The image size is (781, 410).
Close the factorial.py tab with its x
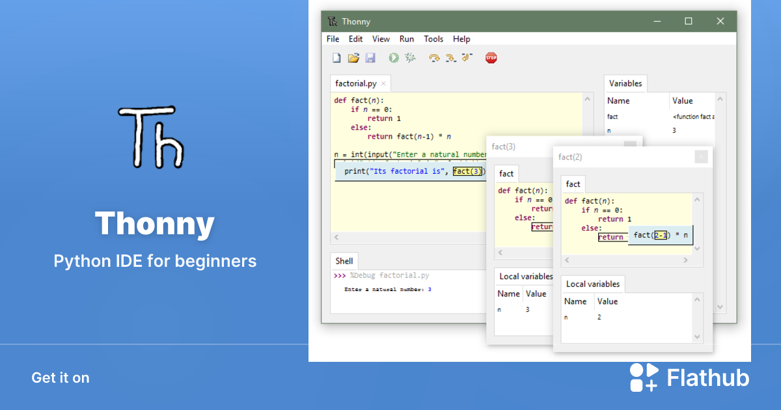point(383,84)
